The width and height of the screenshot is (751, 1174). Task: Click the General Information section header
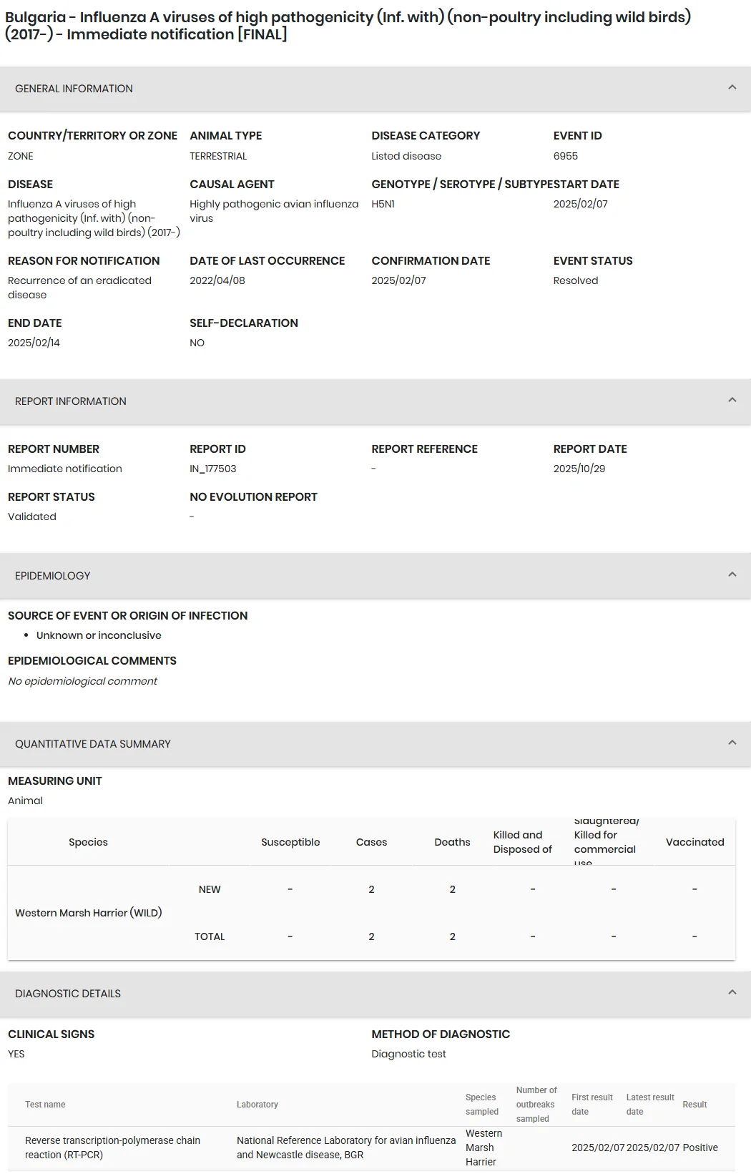pos(375,89)
